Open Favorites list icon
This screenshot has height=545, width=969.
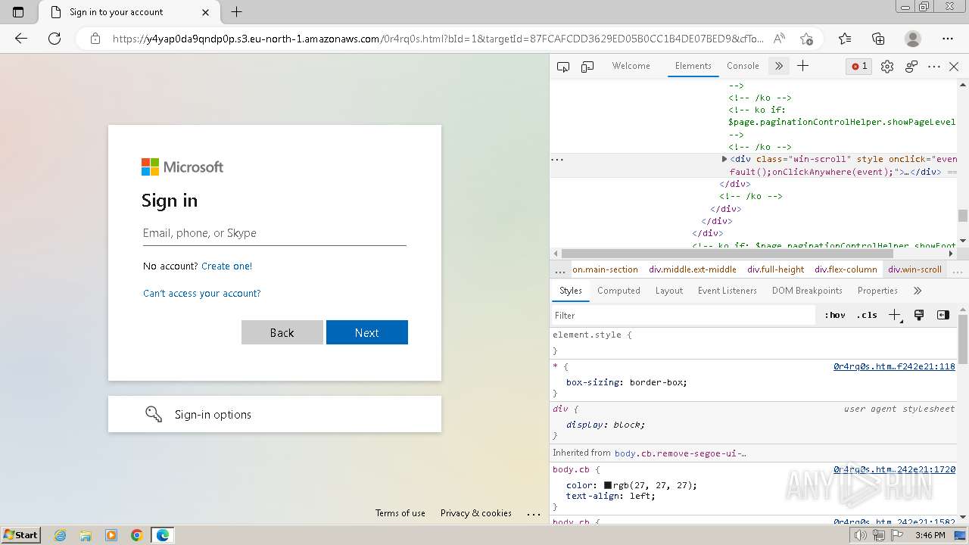(845, 39)
